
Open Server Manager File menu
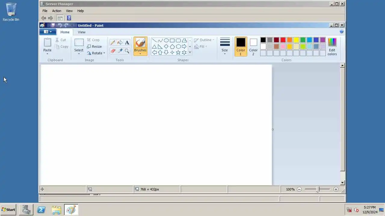click(45, 11)
